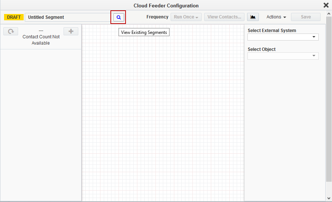Image resolution: width=332 pixels, height=202 pixels.
Task: Open the Select External System dropdown
Action: tap(283, 37)
